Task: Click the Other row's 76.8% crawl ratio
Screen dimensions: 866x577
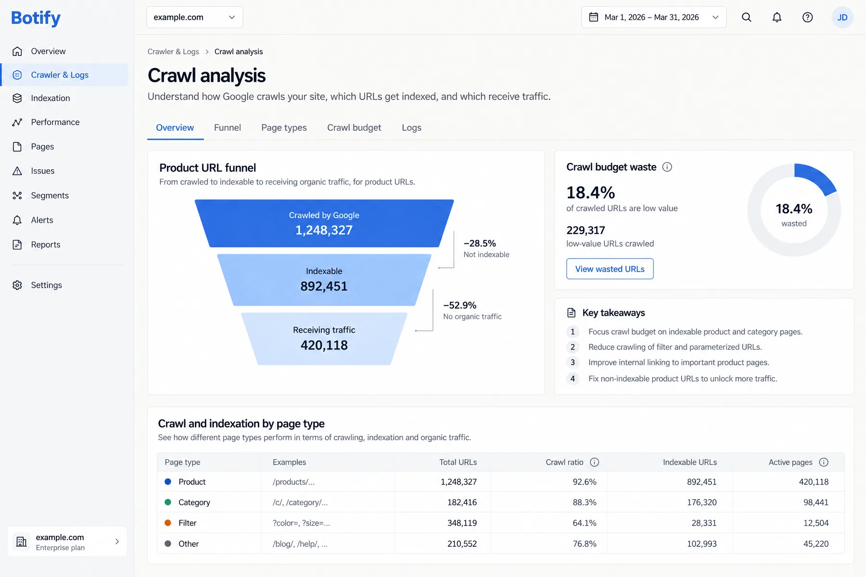Action: (x=585, y=543)
